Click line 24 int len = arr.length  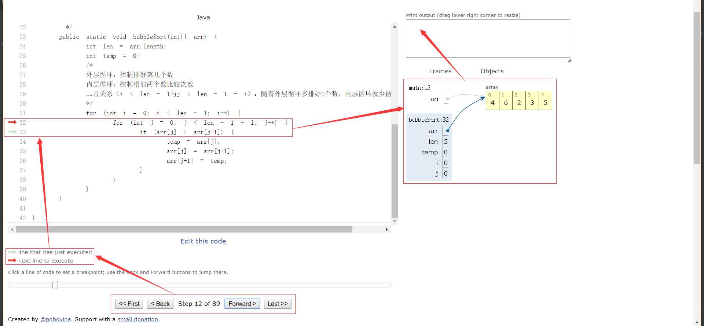point(126,46)
